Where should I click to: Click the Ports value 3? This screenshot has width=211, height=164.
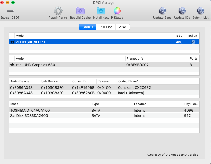click(x=191, y=65)
